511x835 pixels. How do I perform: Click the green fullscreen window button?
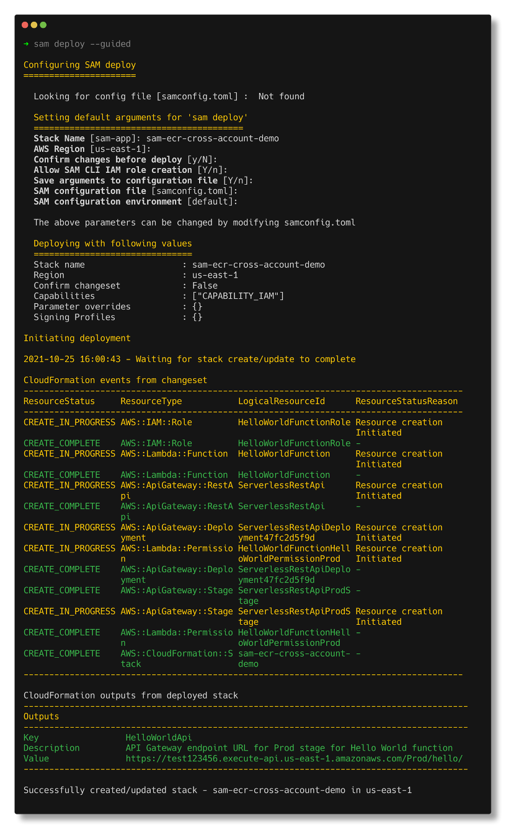pos(42,25)
